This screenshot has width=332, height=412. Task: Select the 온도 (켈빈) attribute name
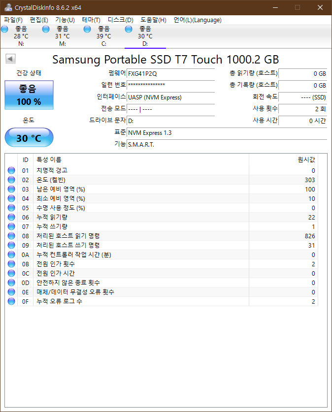click(51, 180)
